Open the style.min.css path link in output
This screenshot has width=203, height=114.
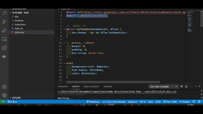tap(117, 92)
